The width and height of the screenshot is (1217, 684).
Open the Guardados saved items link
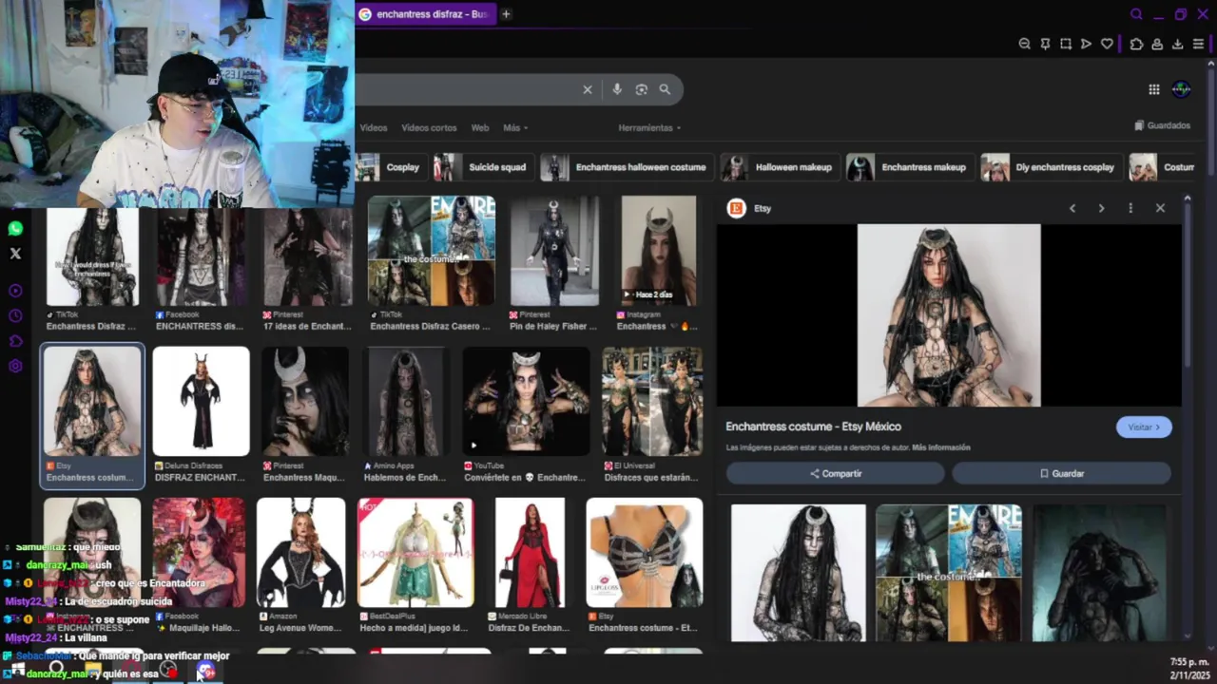coord(1162,125)
